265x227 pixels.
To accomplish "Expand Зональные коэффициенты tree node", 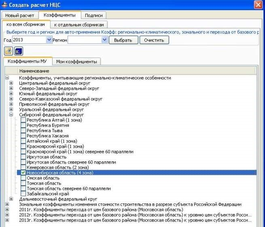I will 7,204.
